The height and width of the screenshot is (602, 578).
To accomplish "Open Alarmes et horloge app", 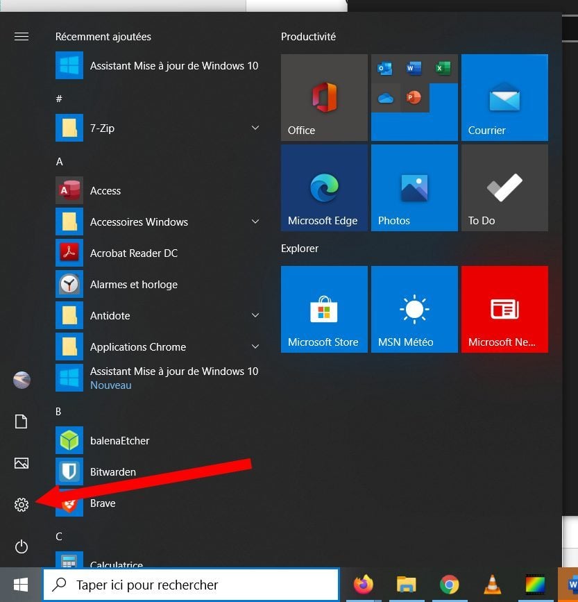I will (x=158, y=285).
